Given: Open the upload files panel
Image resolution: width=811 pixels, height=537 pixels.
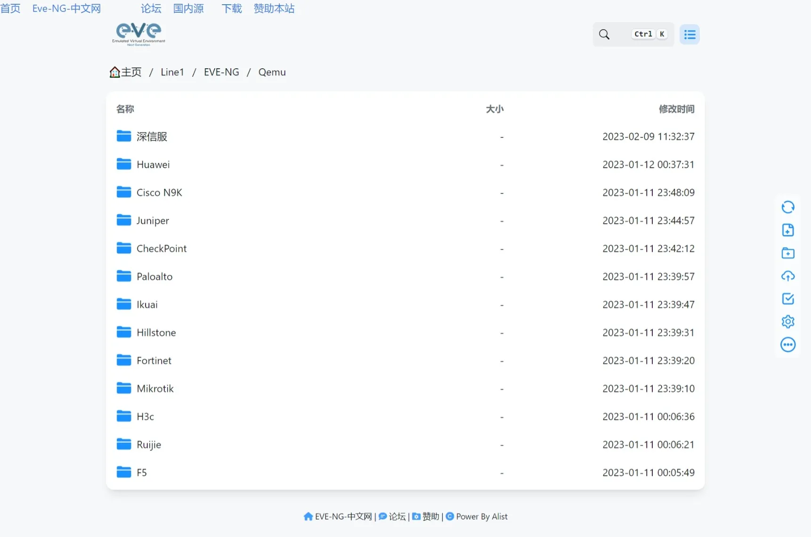Looking at the screenshot, I should click(x=787, y=276).
